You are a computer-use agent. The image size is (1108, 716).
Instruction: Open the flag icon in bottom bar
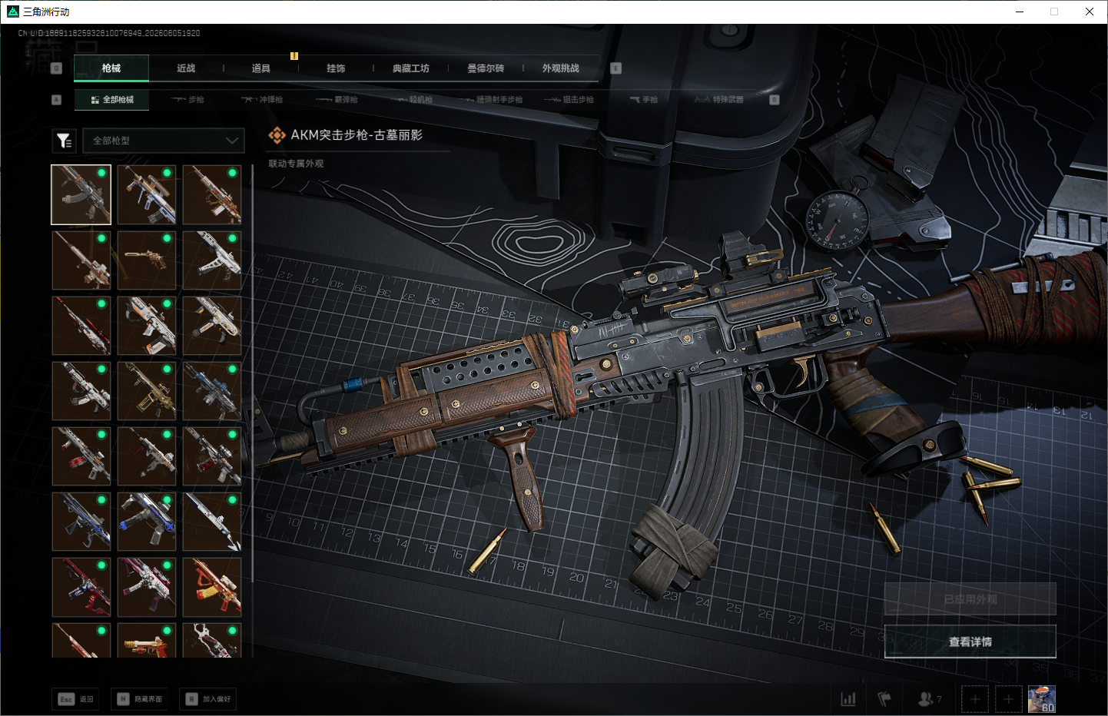click(x=884, y=699)
